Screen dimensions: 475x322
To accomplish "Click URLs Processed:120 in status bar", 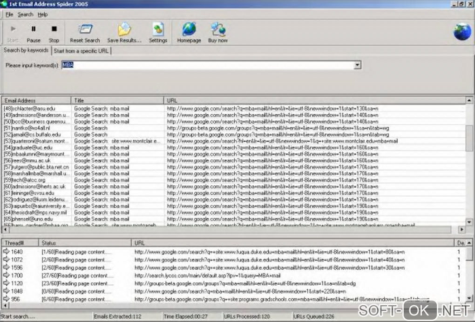I will tap(247, 316).
